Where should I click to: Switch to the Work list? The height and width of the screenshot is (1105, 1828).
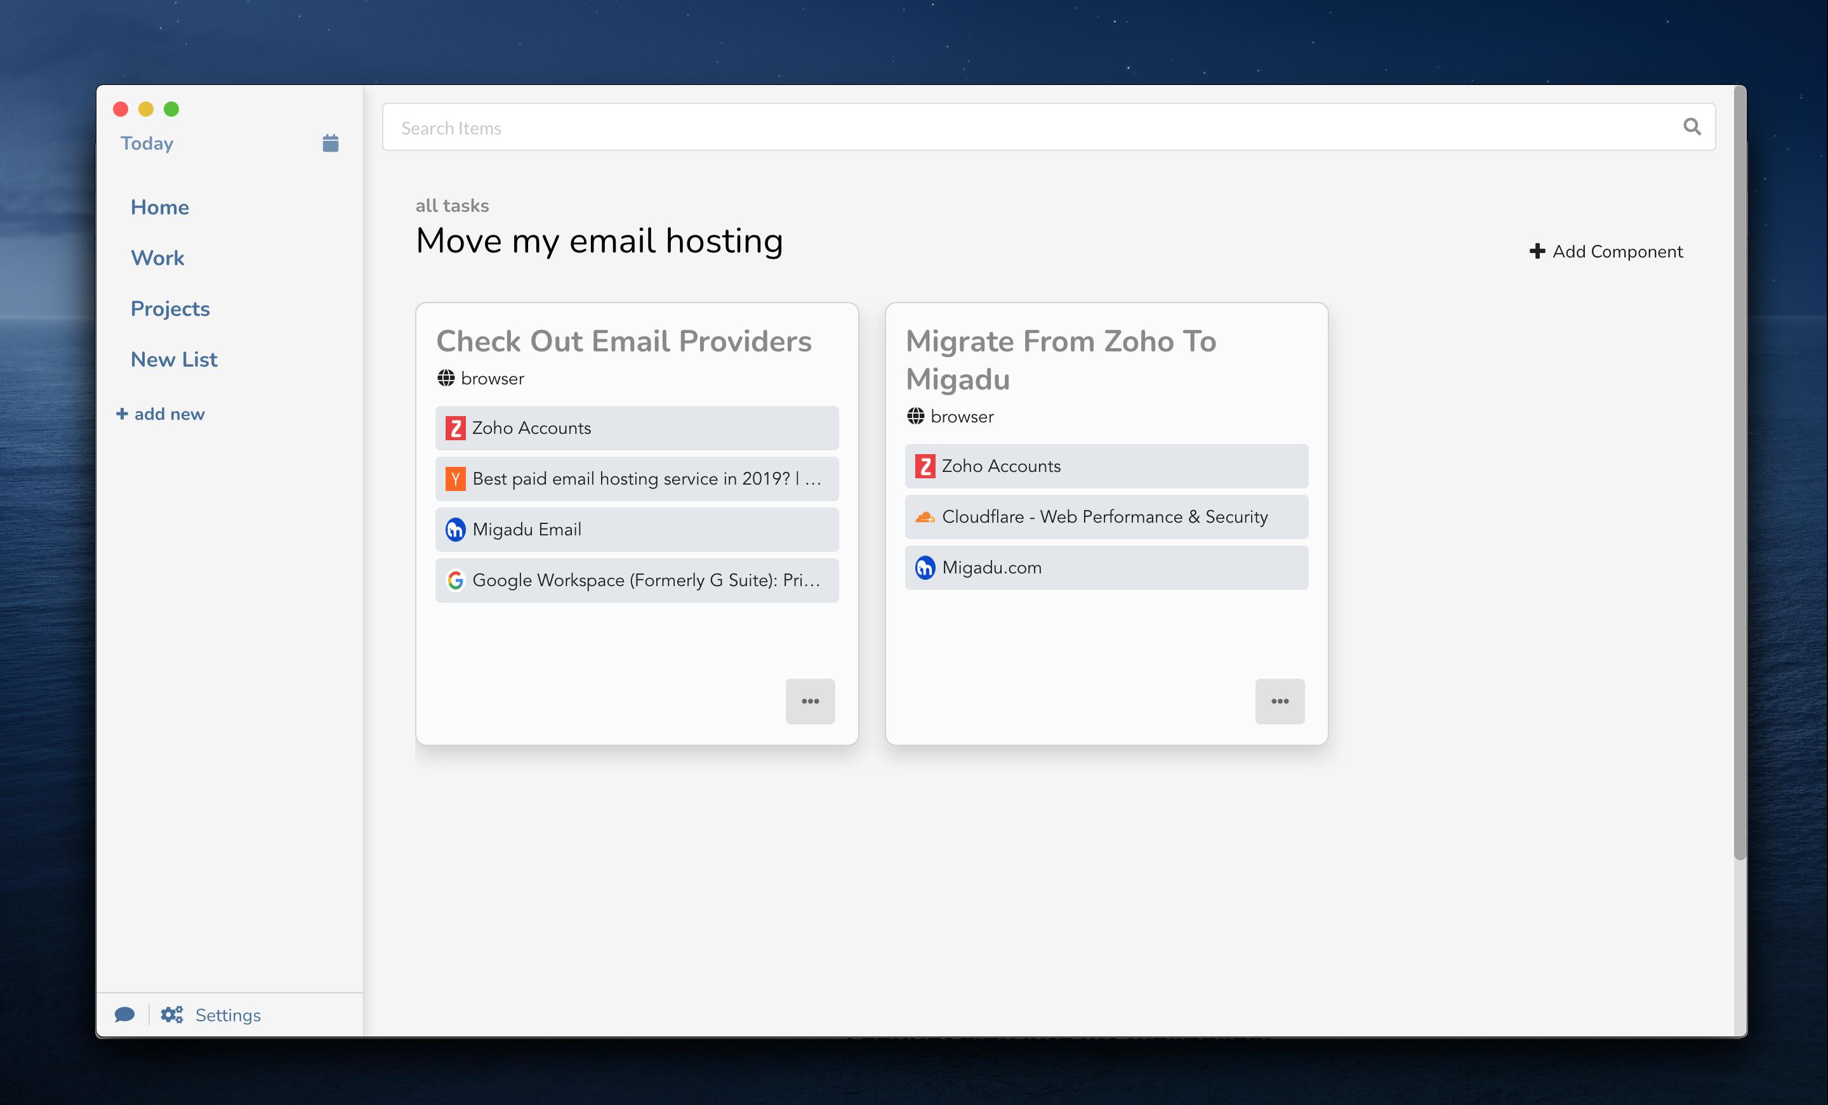(157, 258)
